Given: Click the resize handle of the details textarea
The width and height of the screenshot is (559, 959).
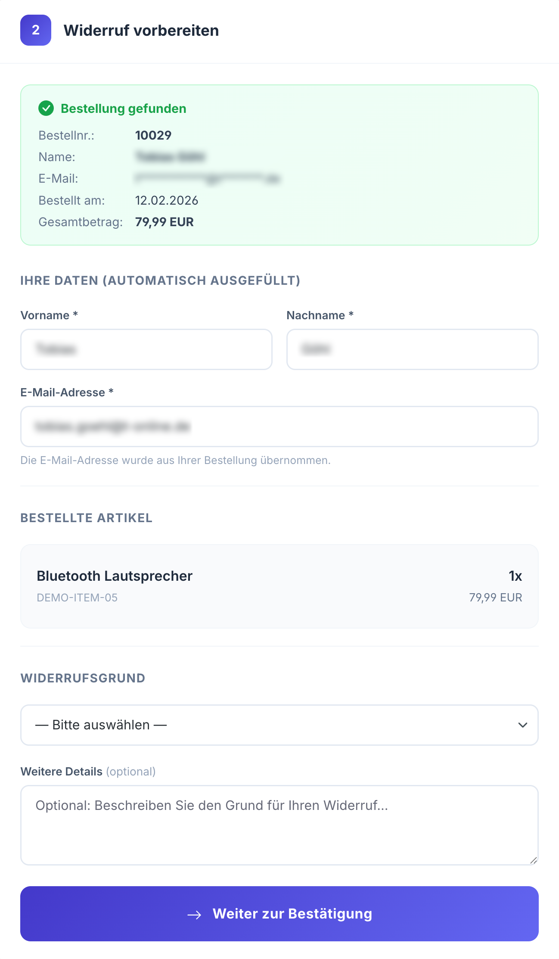Looking at the screenshot, I should 533,860.
